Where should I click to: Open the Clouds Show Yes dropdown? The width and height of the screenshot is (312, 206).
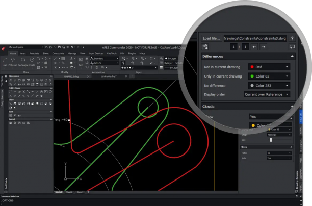click(271, 117)
